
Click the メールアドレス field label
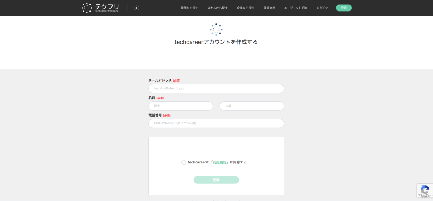click(x=160, y=80)
